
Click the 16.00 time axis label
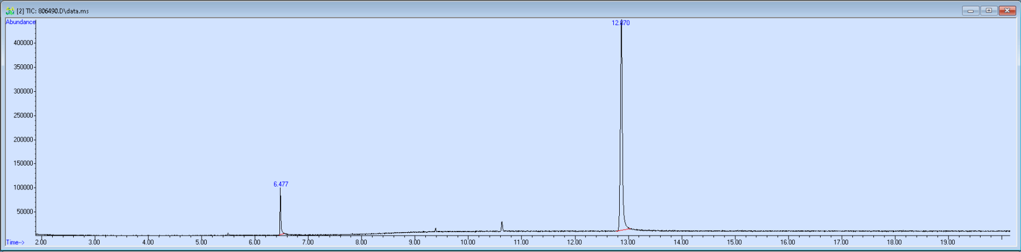(787, 242)
